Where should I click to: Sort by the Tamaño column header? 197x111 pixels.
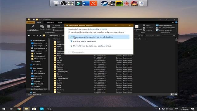pyautogui.click(x=138, y=39)
